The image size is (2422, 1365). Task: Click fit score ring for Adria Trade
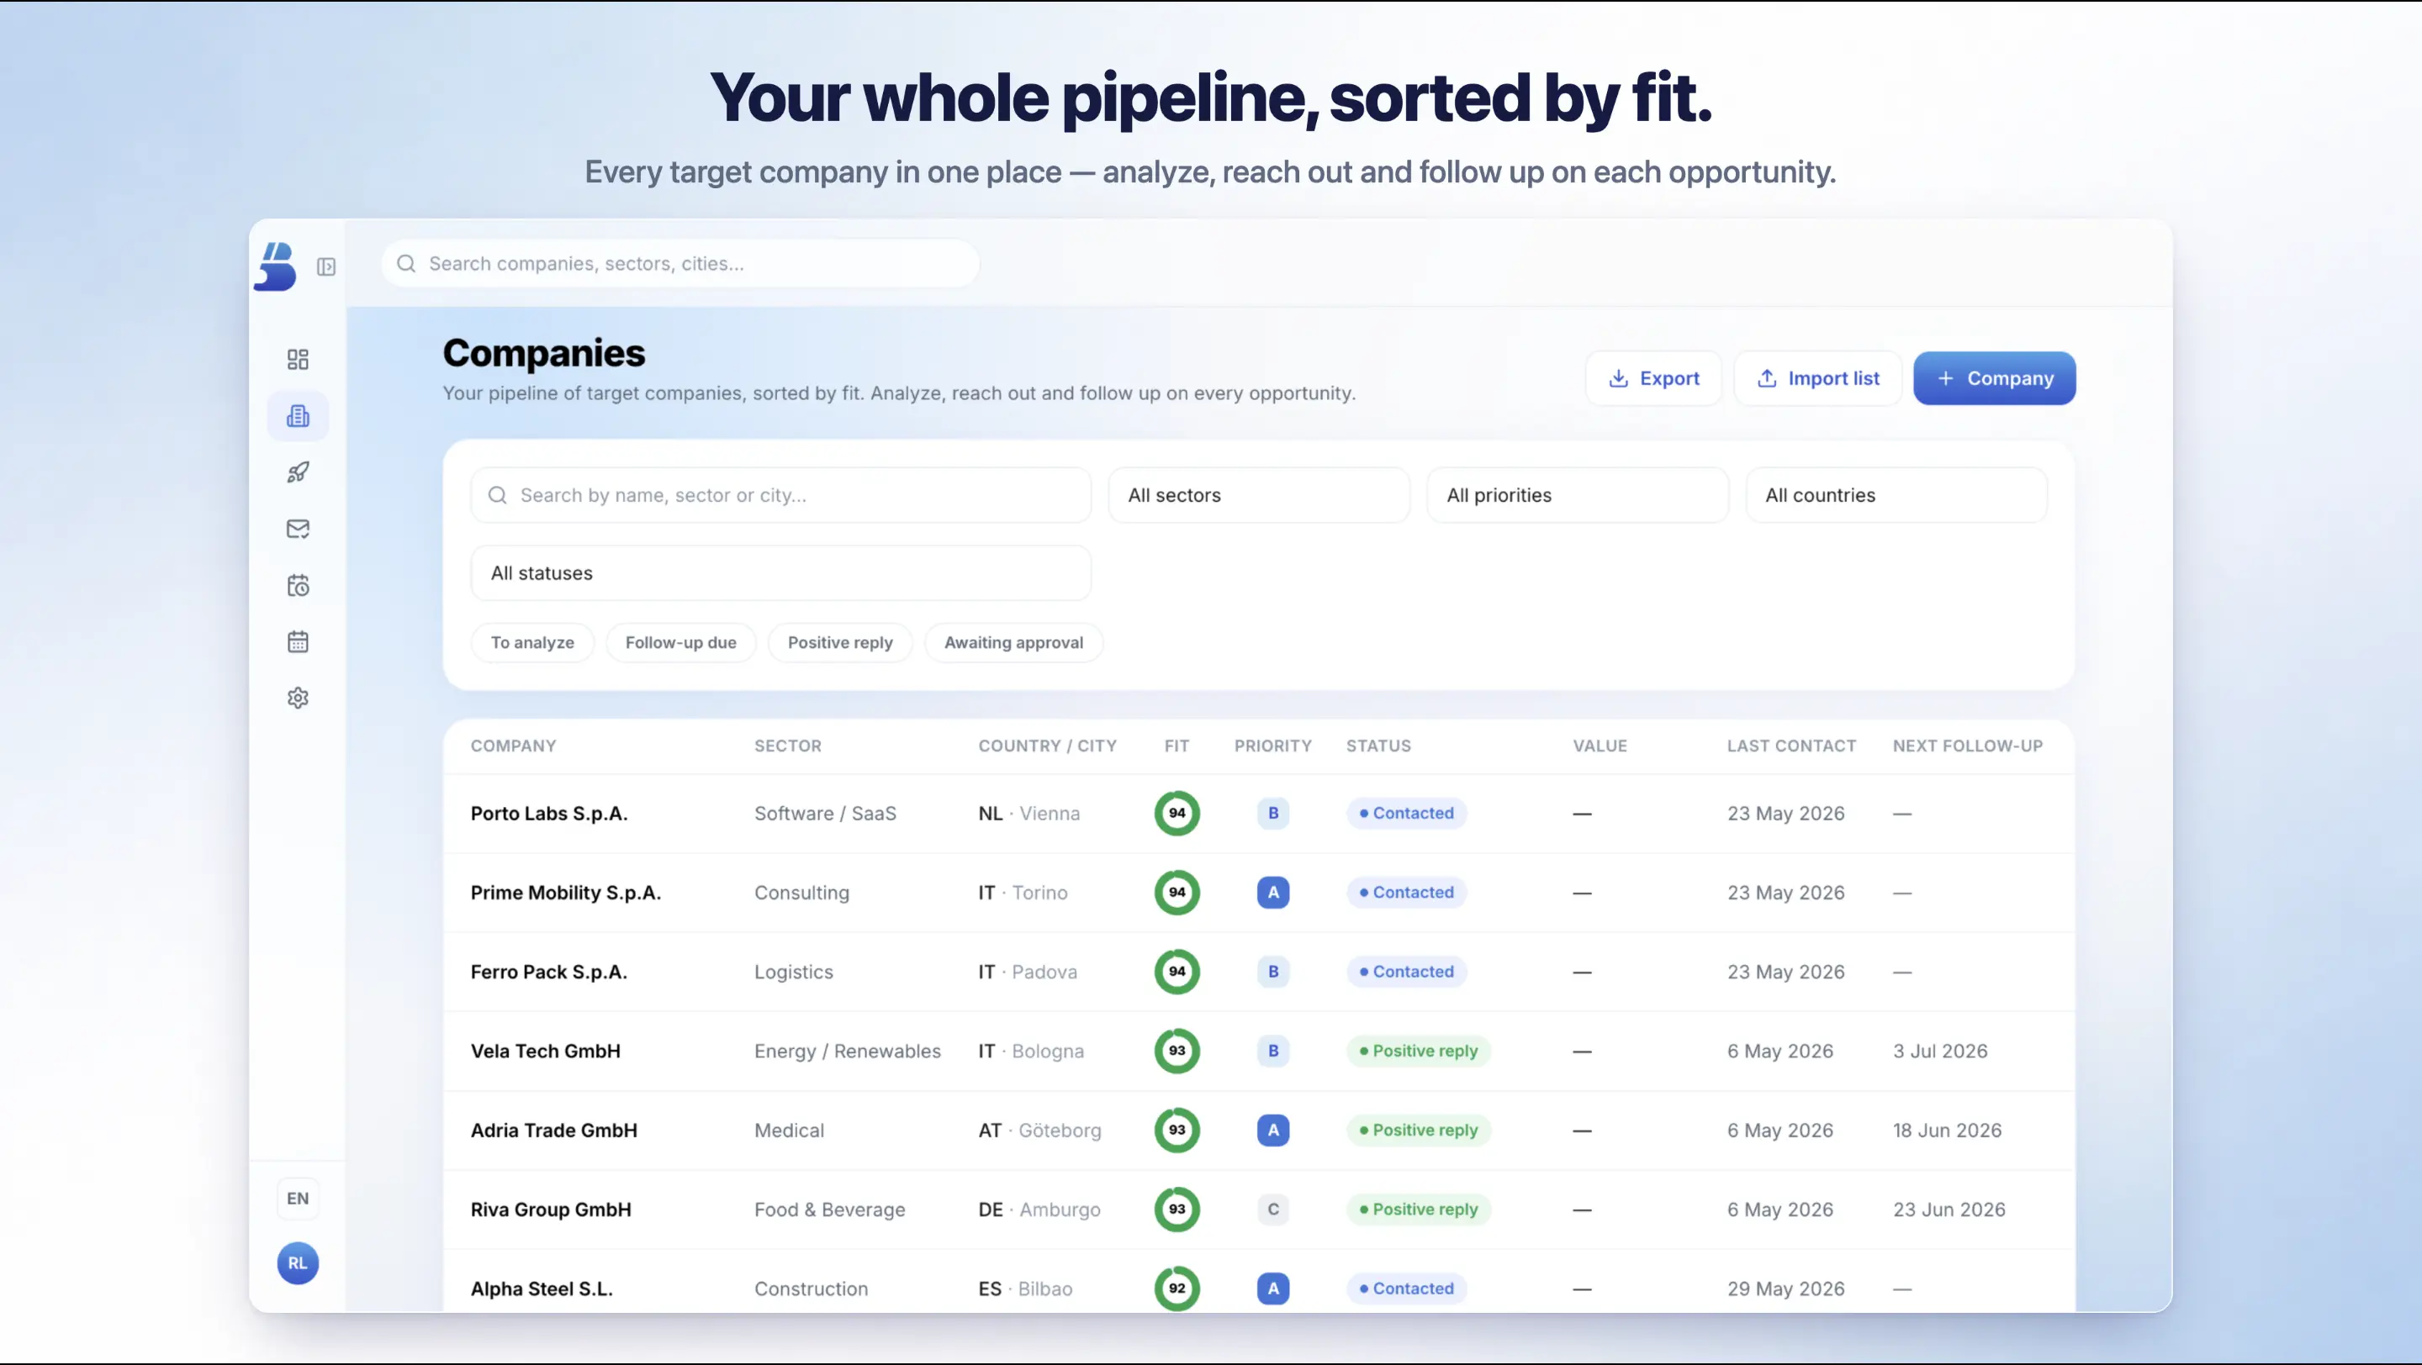click(x=1177, y=1130)
